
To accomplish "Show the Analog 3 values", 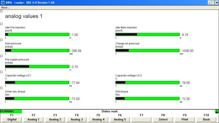I will pos(77,119).
